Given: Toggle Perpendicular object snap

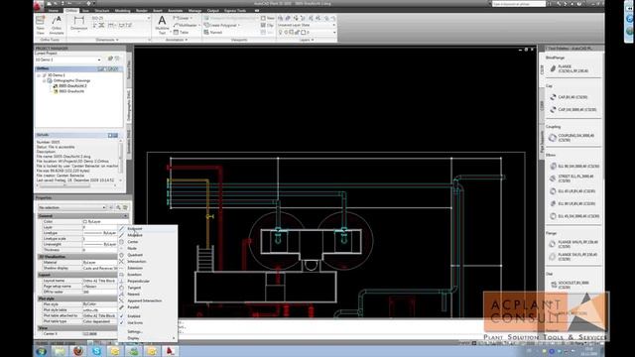Looking at the screenshot, I should [148, 281].
